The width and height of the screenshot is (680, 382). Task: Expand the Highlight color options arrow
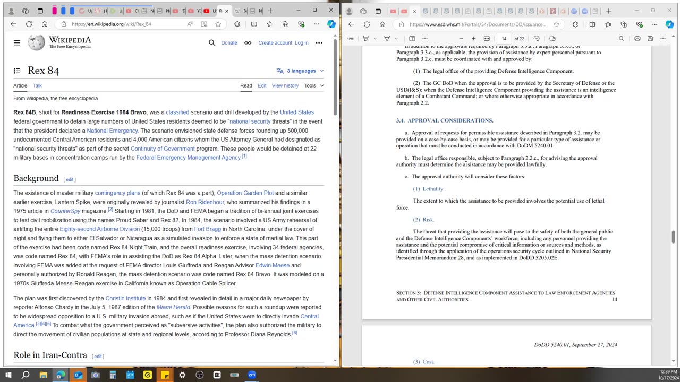(x=396, y=38)
